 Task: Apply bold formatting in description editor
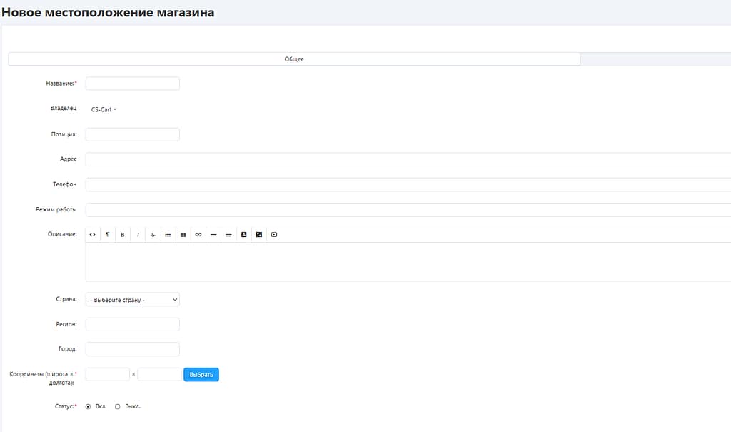pos(123,234)
